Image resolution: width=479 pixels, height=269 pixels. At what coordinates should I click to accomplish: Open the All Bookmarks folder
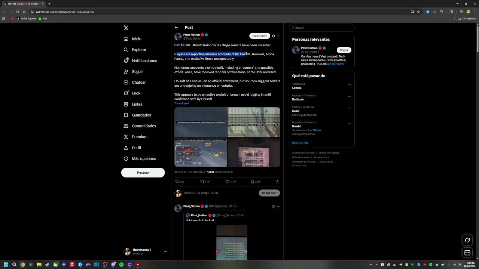tap(467, 19)
